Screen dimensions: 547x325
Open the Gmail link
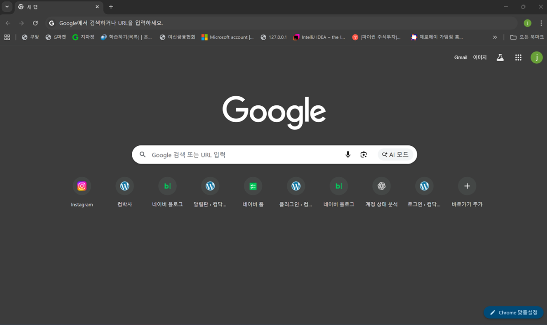[461, 57]
